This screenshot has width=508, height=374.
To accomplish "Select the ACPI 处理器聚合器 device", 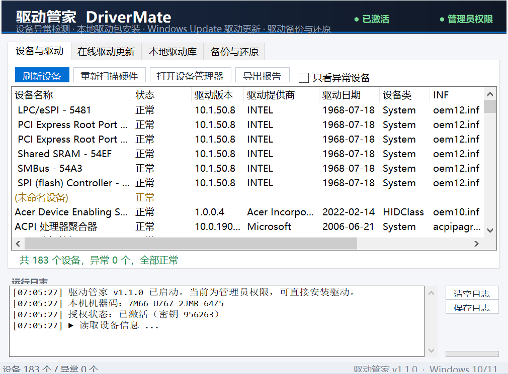I will coord(248,226).
